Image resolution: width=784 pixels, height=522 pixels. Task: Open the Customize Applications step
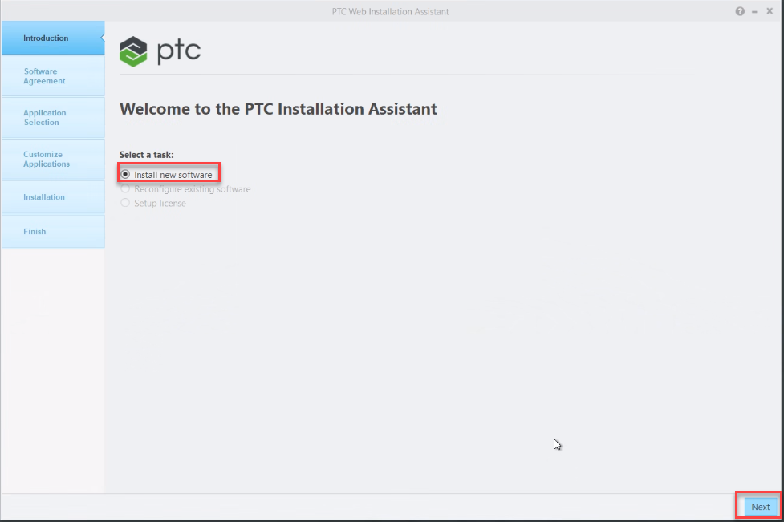click(x=52, y=160)
